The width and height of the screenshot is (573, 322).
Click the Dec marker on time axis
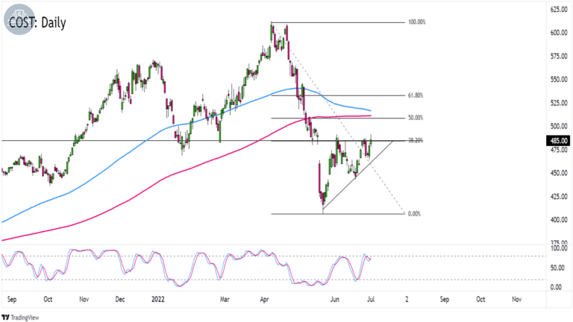[x=120, y=300]
